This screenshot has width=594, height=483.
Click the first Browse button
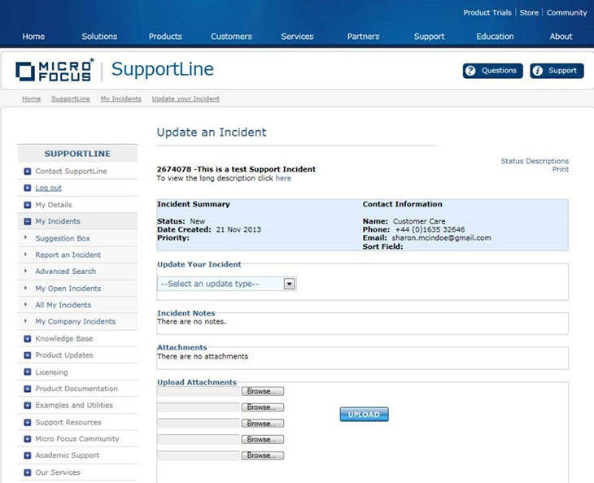pyautogui.click(x=262, y=391)
